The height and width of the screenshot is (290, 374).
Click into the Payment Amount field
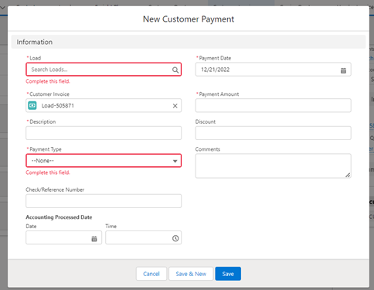coord(273,105)
